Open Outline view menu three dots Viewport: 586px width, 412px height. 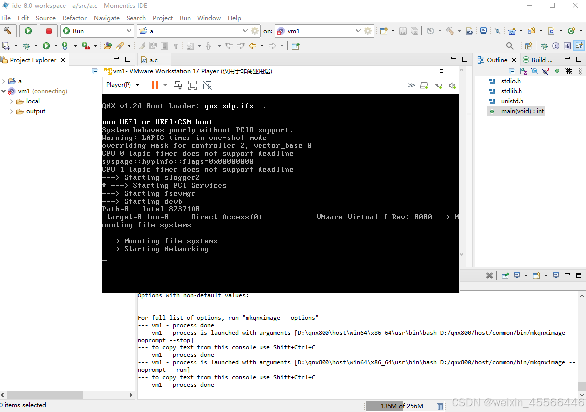[580, 71]
